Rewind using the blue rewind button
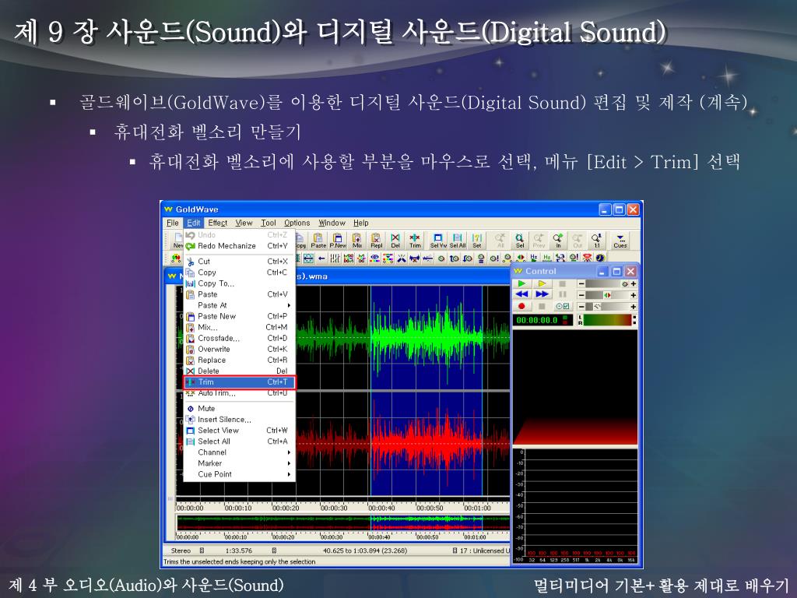The height and width of the screenshot is (598, 797). tap(521, 294)
